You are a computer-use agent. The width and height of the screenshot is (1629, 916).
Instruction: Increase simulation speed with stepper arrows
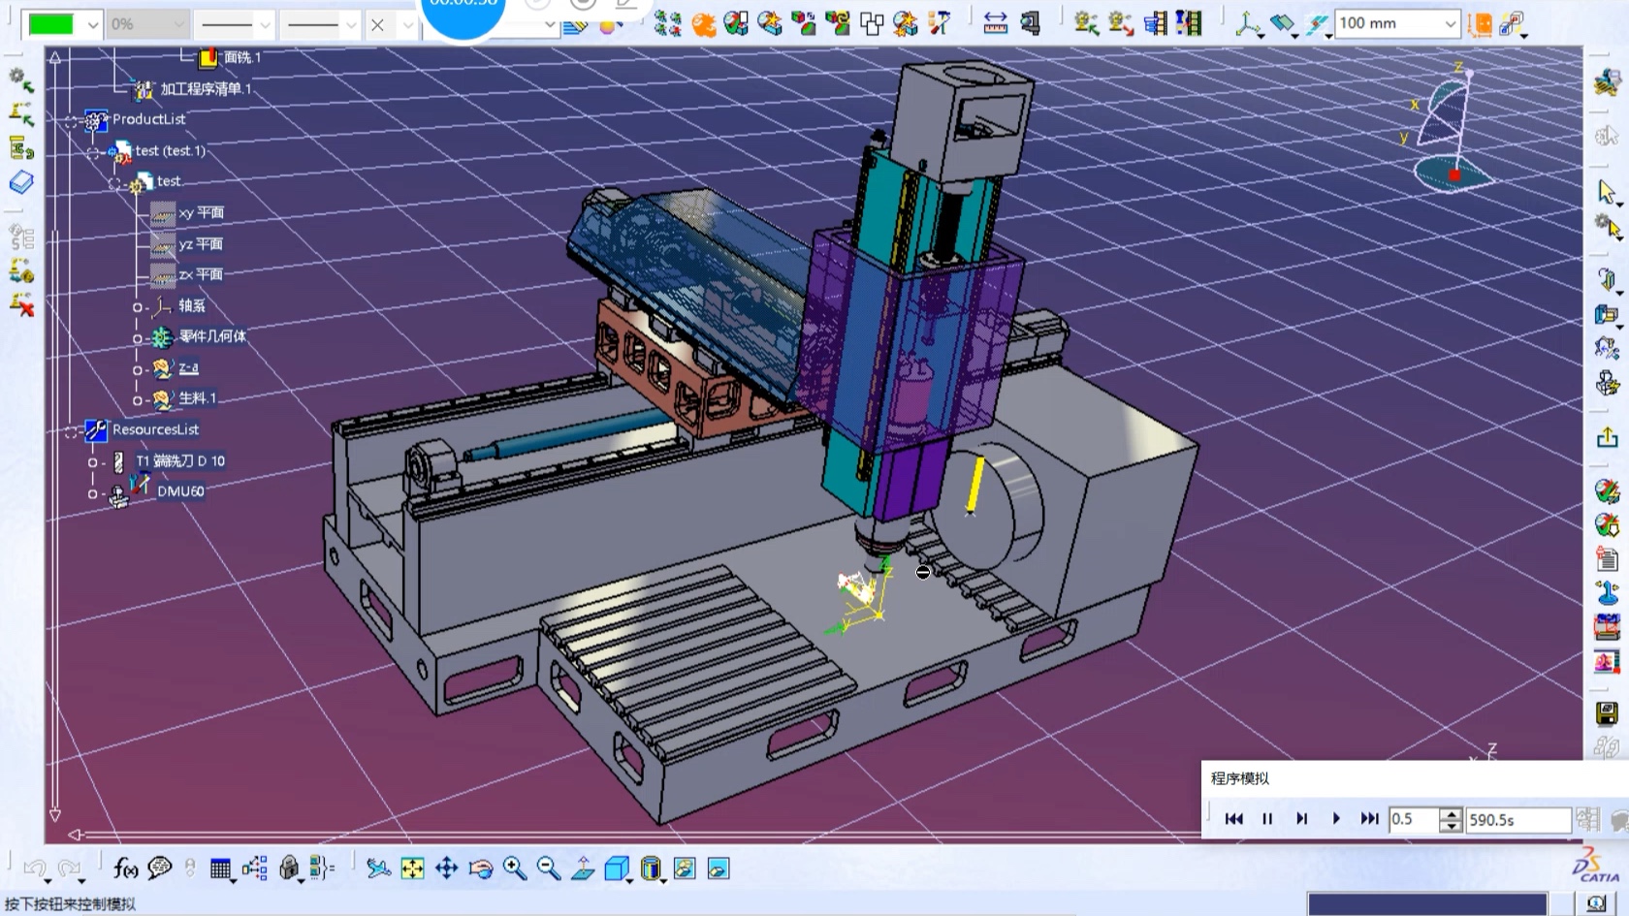1451,813
